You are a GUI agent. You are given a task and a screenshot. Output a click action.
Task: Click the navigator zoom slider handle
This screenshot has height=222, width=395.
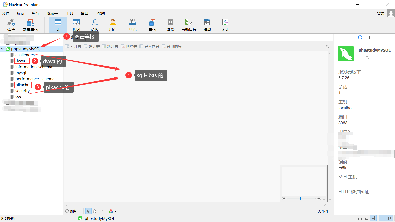pyautogui.click(x=300, y=199)
